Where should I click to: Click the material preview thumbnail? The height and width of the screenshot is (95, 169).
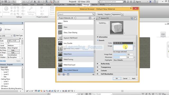click(x=117, y=28)
